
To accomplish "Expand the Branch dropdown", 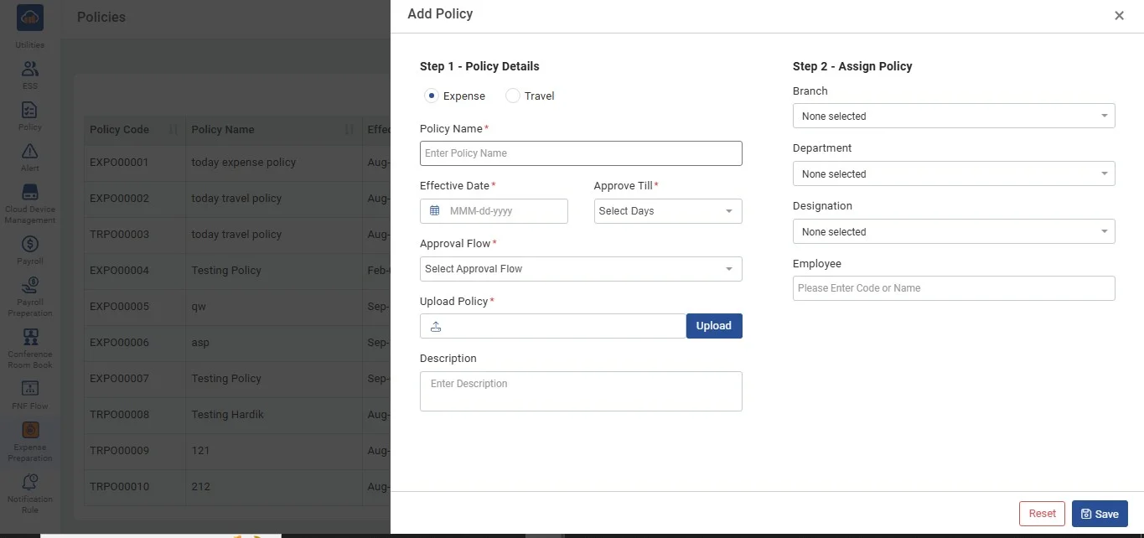I will click(953, 116).
